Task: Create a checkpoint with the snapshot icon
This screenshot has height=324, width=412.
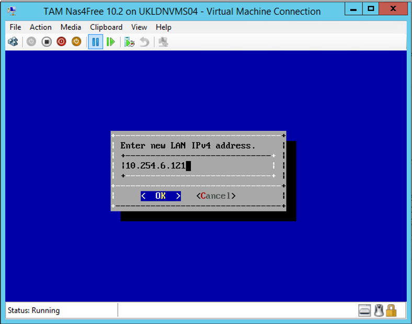Action: coord(129,41)
